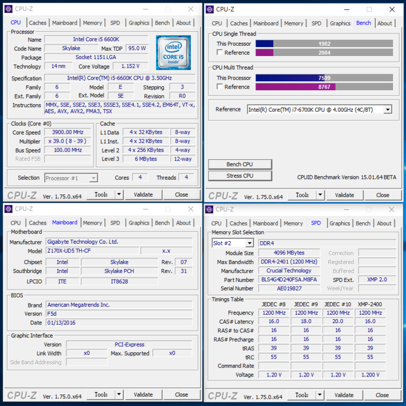
Task: Open CPU tab in Mainboard window
Action: 16,223
